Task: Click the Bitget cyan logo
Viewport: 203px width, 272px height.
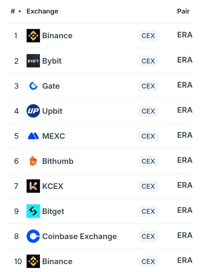Action: coord(33,211)
